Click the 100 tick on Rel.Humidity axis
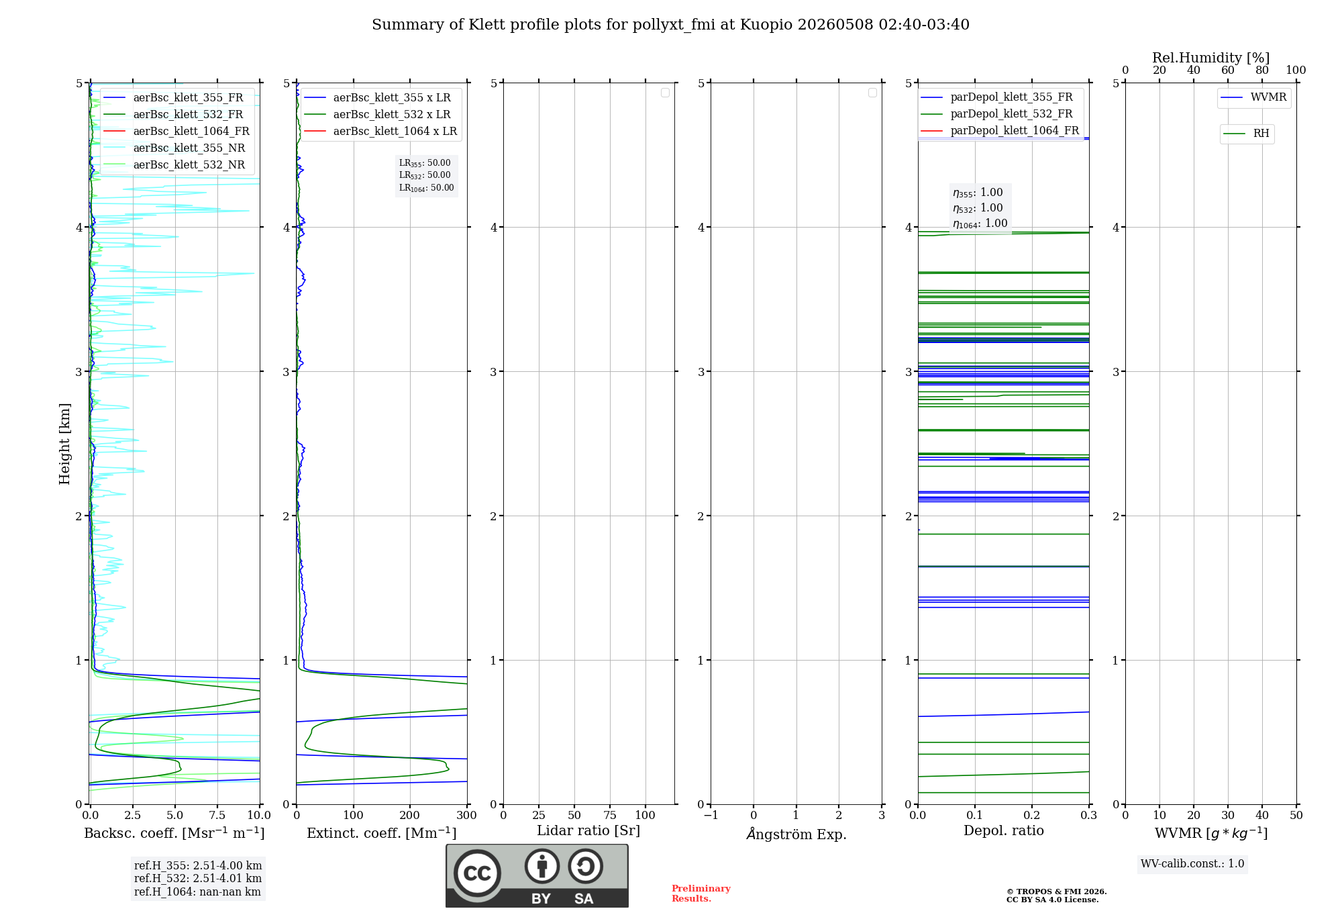Screen dimensions: 1342x913 click(x=1296, y=70)
